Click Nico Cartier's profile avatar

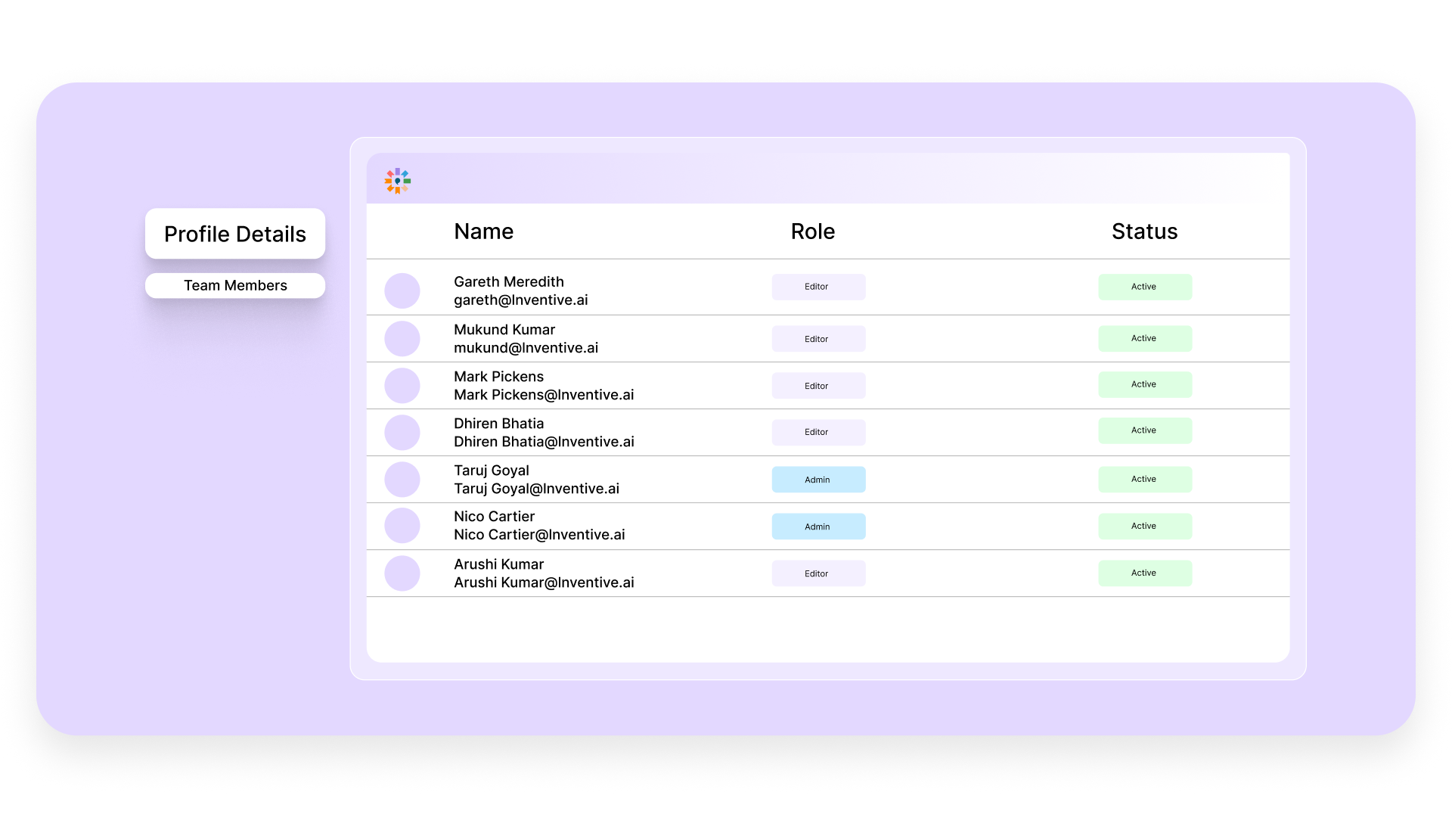click(402, 525)
